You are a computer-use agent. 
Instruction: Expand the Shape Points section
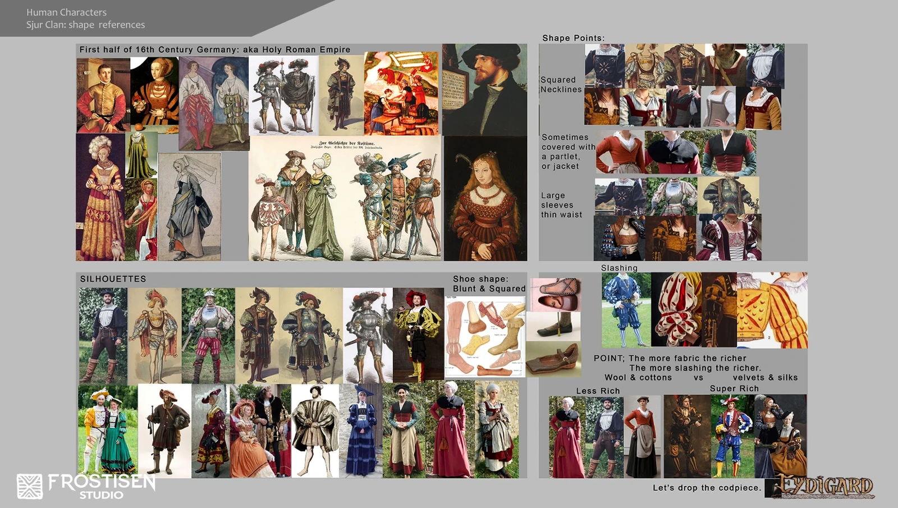(x=574, y=37)
